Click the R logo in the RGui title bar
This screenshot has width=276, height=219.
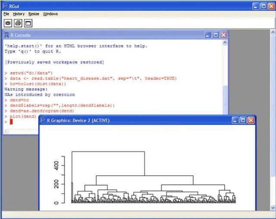[6, 6]
